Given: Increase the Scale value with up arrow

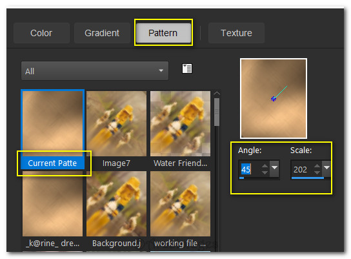Looking at the screenshot, I should coord(317,166).
